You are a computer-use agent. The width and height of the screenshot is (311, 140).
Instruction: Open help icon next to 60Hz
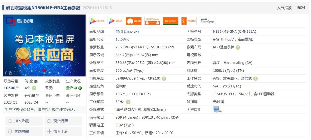click(128, 102)
